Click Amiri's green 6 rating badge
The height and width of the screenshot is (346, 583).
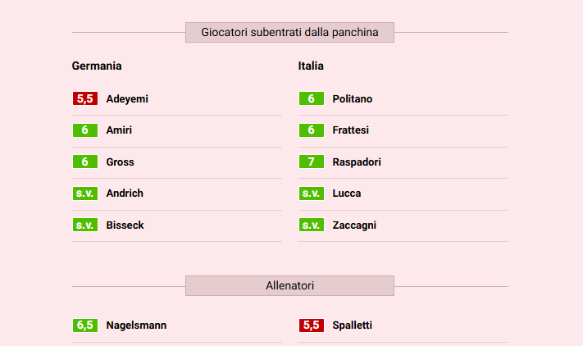[x=84, y=130]
